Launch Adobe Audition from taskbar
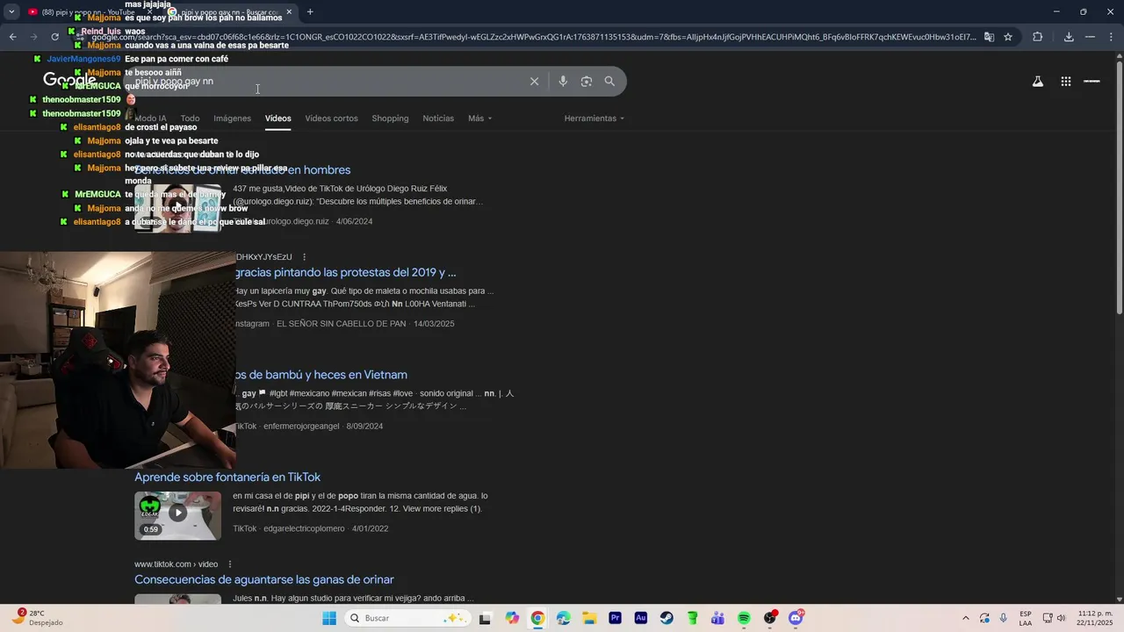Screen dimensions: 1124x632 coord(641,618)
